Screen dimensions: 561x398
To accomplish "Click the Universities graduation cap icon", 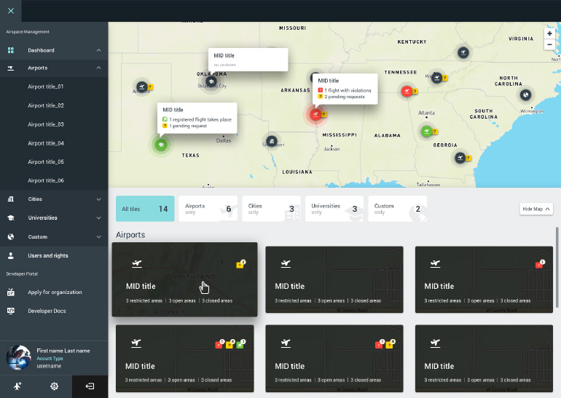I will coord(11,218).
